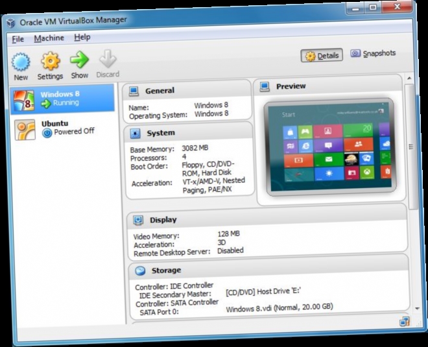Screen dimensions: 428x347
Task: Click the System section header
Action: [x=188, y=133]
